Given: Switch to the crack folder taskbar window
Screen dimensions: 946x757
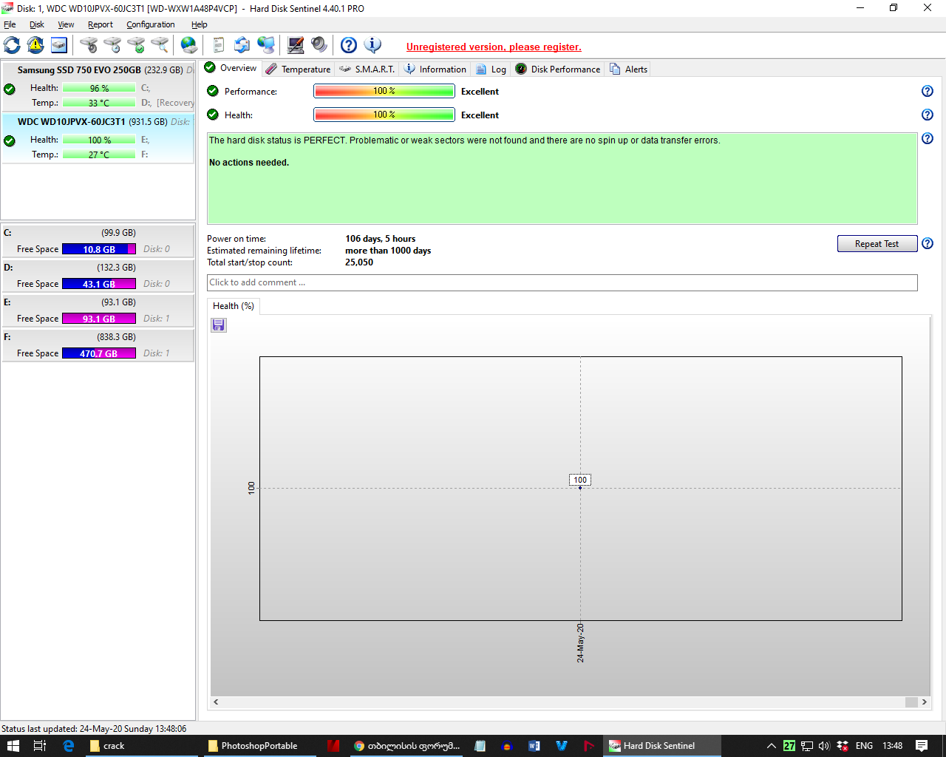Looking at the screenshot, I should pyautogui.click(x=140, y=746).
